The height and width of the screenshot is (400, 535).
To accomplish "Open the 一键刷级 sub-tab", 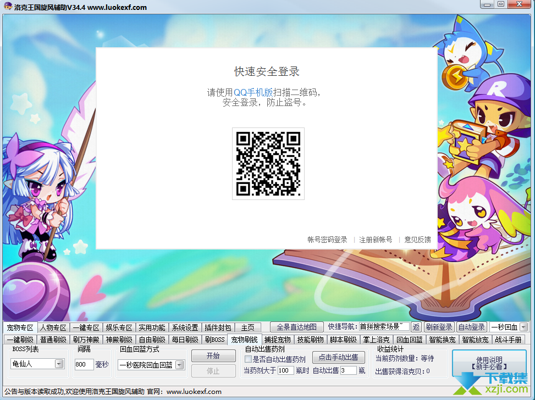I will tap(20, 340).
